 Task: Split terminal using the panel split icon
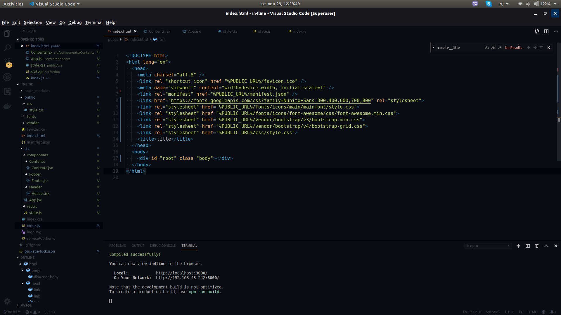(x=527, y=246)
